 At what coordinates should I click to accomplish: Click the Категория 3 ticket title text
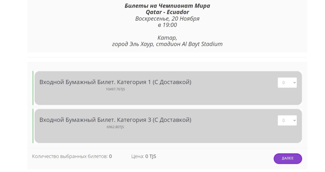[115, 120]
